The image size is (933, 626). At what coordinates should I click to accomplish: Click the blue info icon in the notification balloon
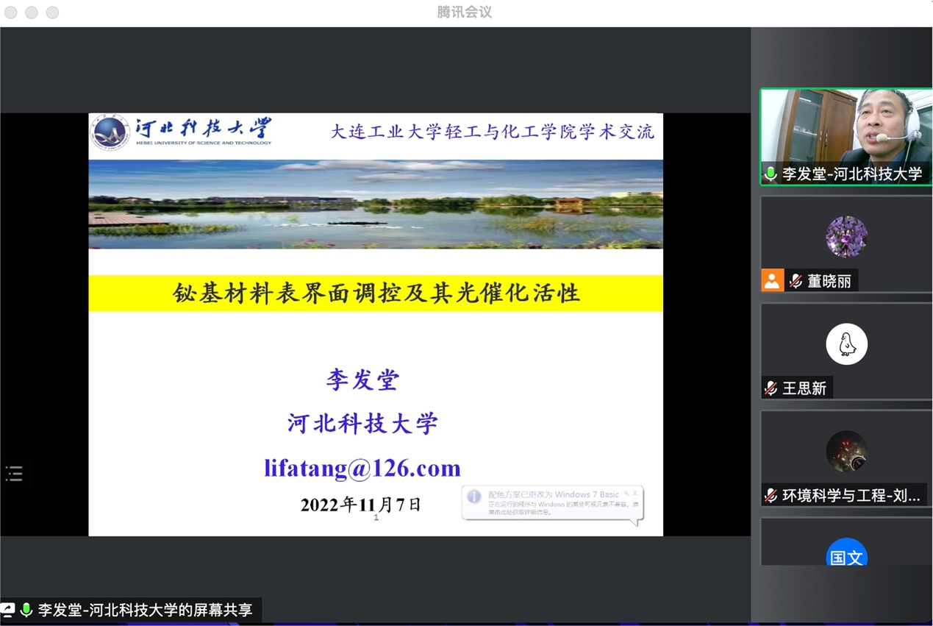tap(474, 497)
